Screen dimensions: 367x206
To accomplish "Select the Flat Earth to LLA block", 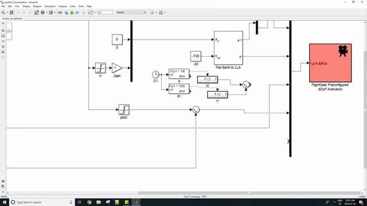I will [x=228, y=48].
